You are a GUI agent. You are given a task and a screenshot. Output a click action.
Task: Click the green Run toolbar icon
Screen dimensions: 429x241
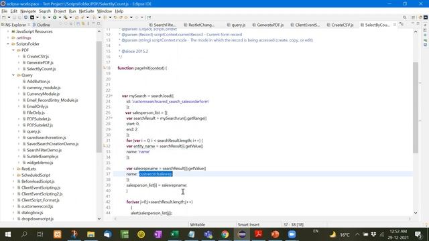click(55, 17)
